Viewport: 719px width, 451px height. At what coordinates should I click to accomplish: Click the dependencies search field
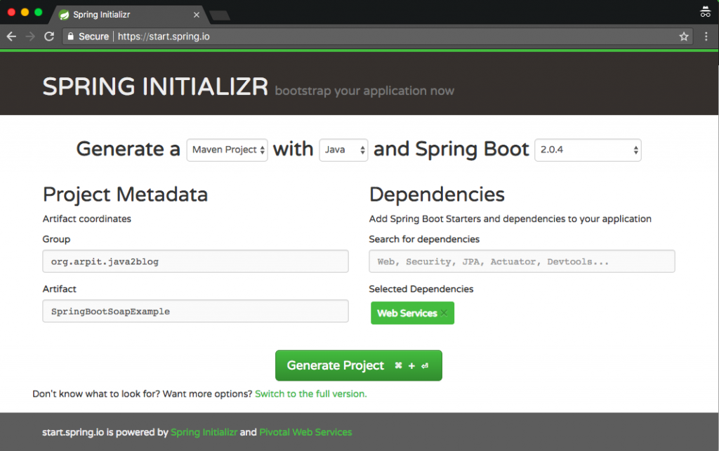(x=522, y=261)
